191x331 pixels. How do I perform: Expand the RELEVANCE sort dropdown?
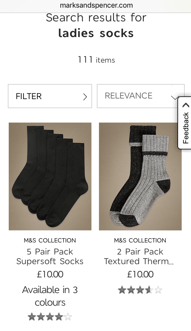pos(140,96)
